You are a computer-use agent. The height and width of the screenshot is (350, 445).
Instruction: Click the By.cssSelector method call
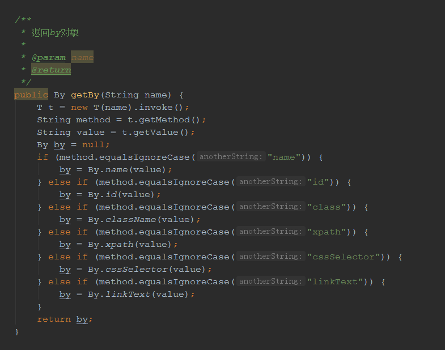[136, 270]
